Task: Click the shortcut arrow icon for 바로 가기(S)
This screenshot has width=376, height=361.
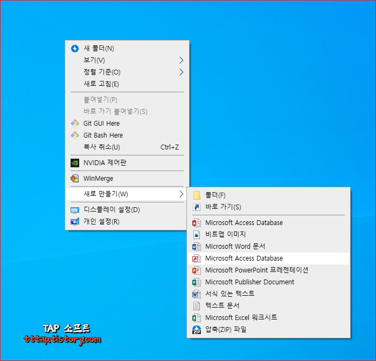Action: coord(197,207)
